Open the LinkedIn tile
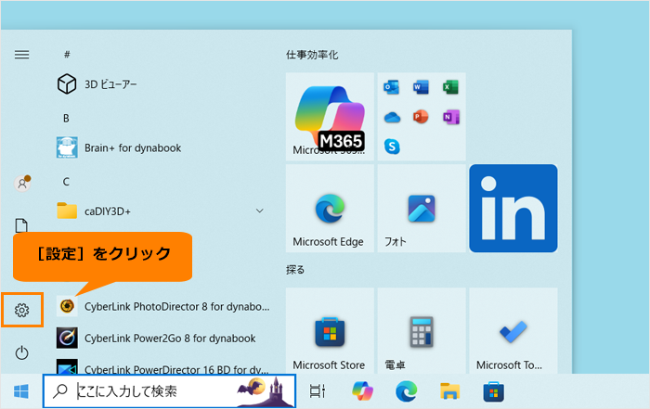Screen dimensions: 650x409 [x=513, y=209]
